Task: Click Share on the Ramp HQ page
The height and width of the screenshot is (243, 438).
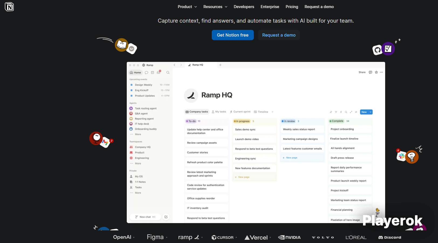Action: click(x=362, y=72)
